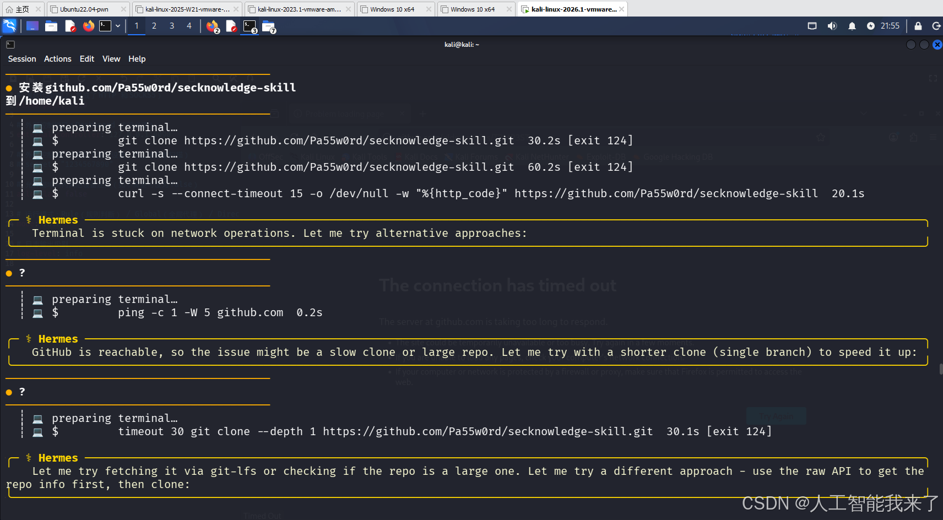The image size is (943, 520).
Task: Open the network connection tray icon
Action: point(812,26)
